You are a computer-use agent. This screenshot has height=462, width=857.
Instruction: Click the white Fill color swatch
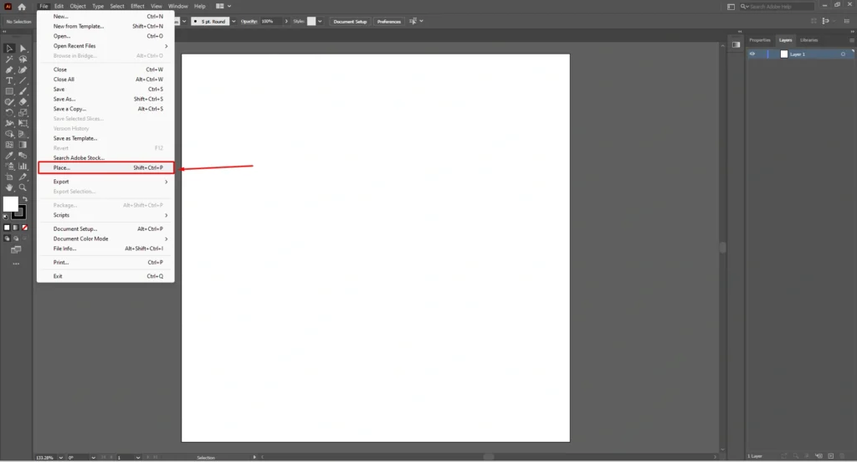10,203
